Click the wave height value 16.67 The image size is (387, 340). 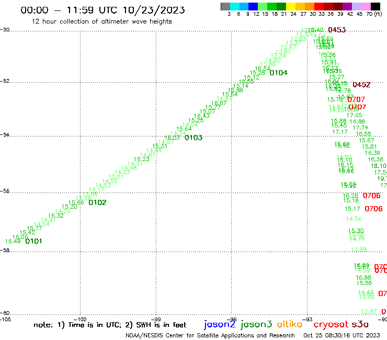[219, 103]
